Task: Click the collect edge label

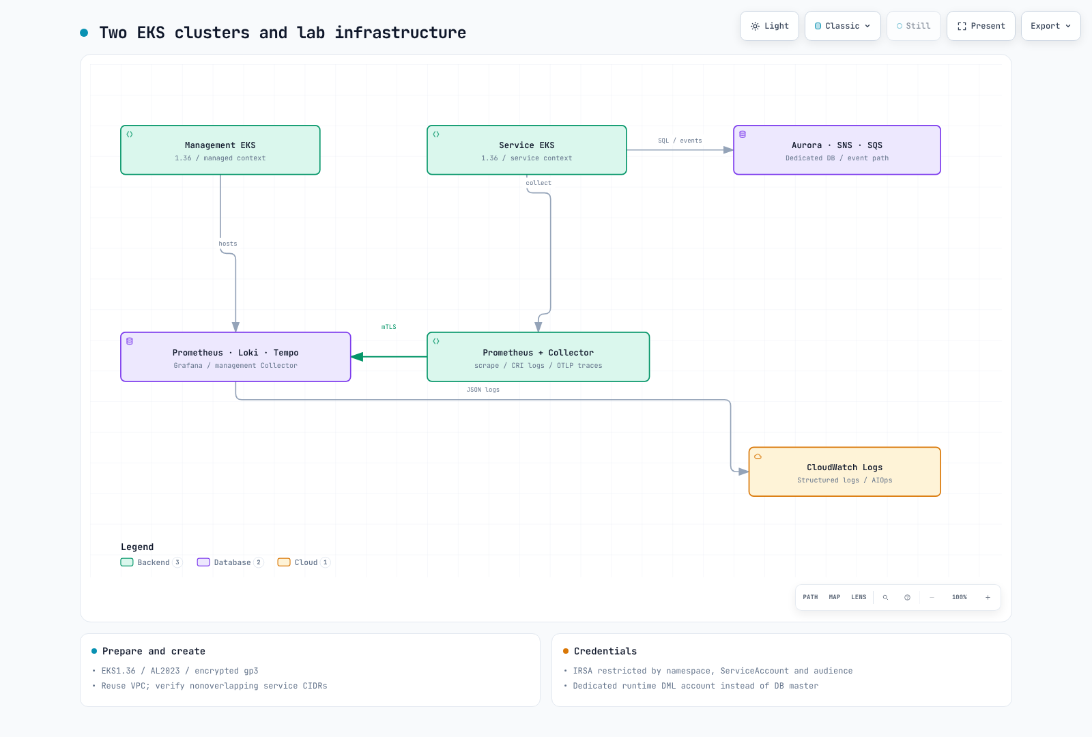Action: tap(538, 183)
